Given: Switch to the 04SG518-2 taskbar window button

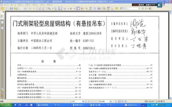Looking at the screenshot, I should click(x=132, y=105).
